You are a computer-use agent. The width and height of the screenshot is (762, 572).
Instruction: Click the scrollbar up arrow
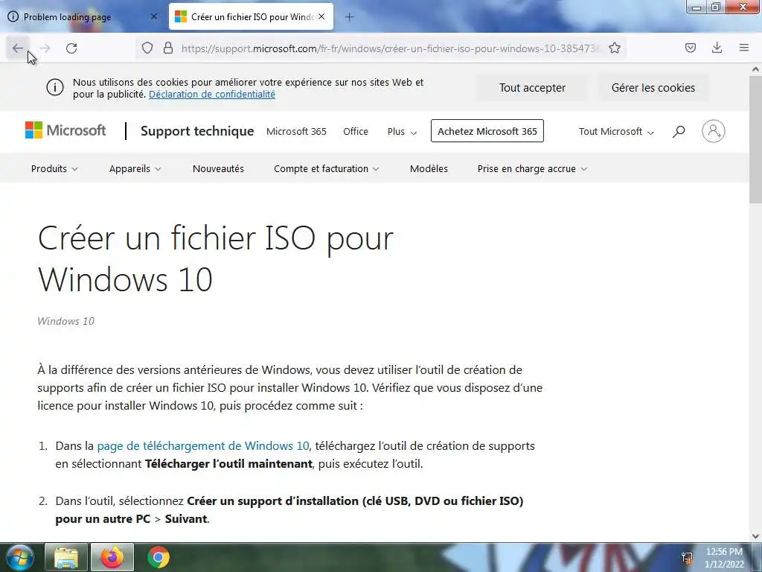click(755, 69)
